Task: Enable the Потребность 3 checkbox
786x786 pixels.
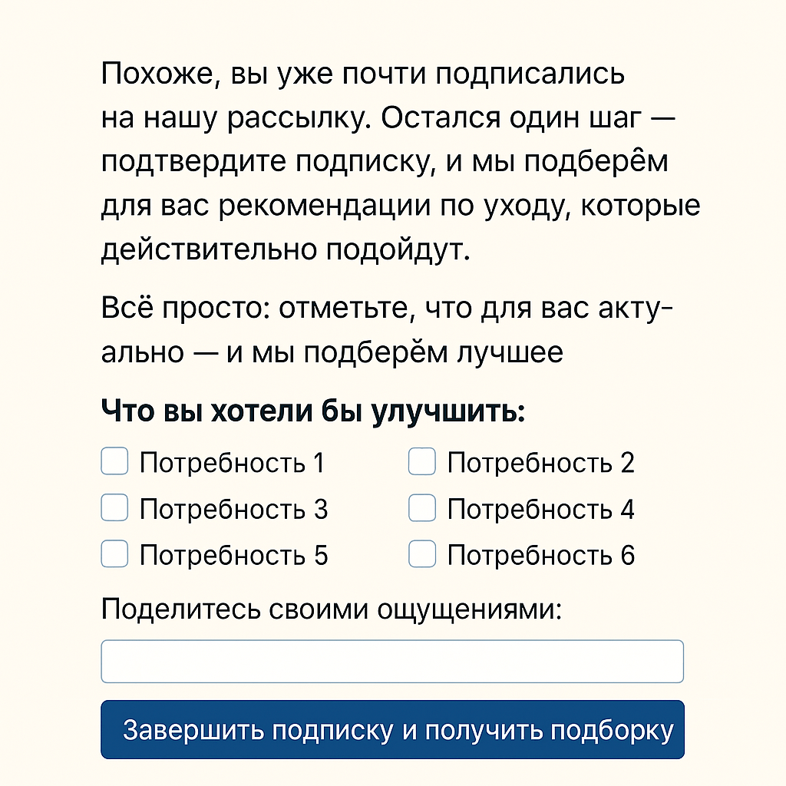Action: pos(114,508)
